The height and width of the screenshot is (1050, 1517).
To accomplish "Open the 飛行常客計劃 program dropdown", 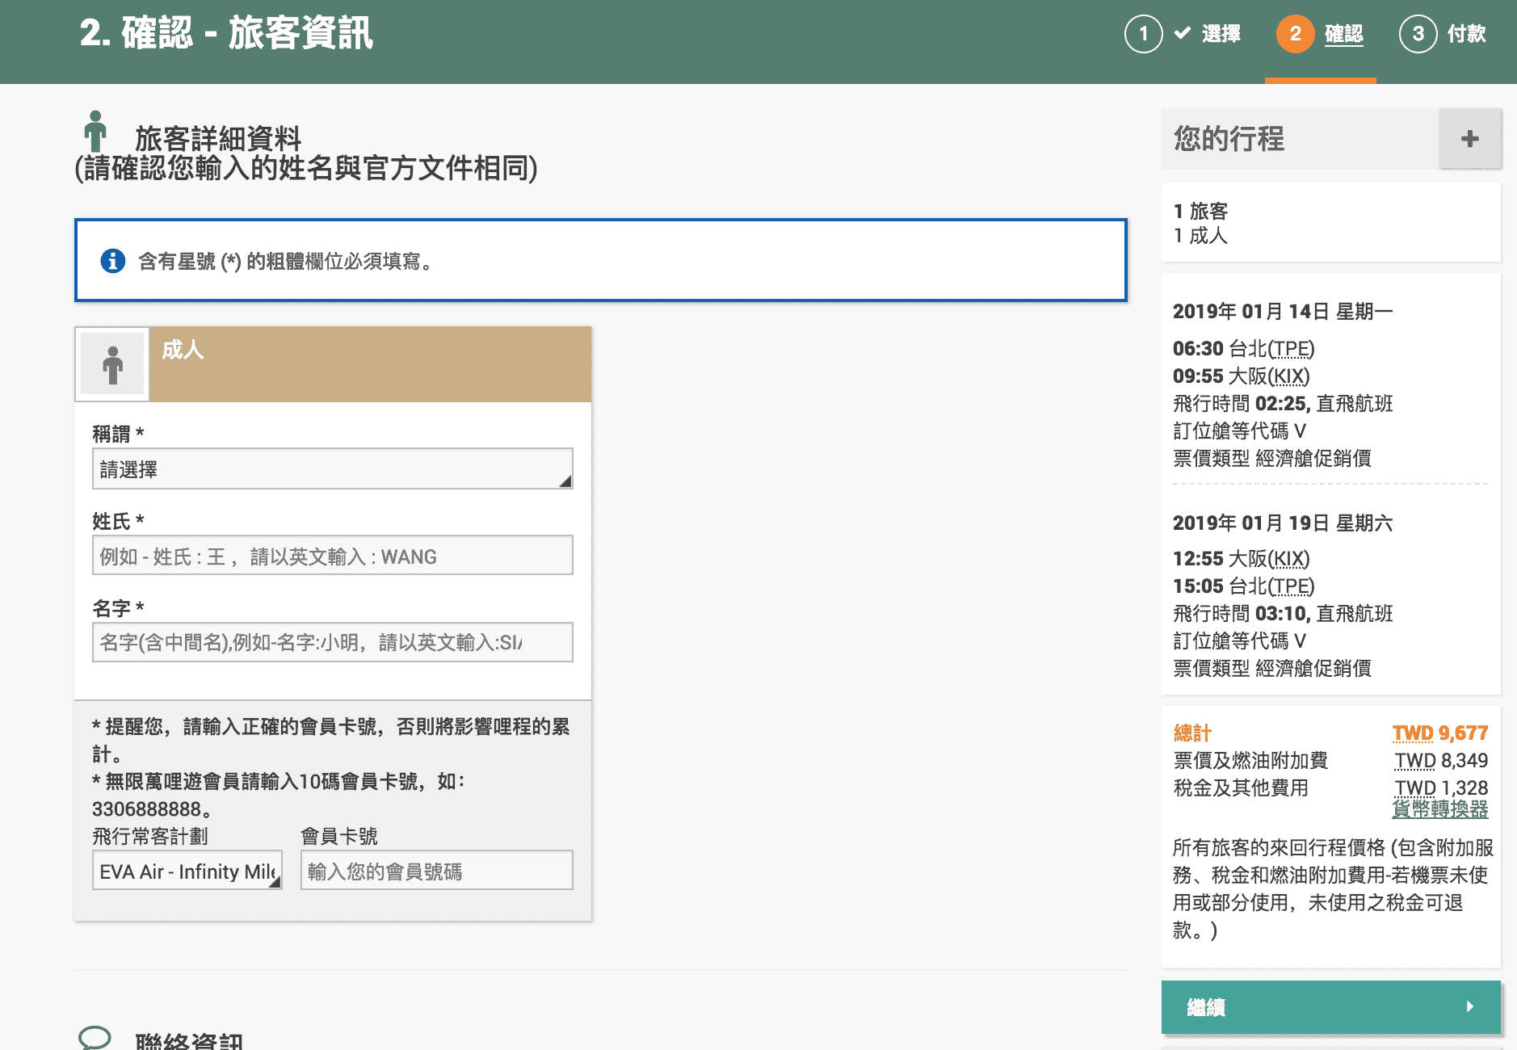I will (x=187, y=871).
